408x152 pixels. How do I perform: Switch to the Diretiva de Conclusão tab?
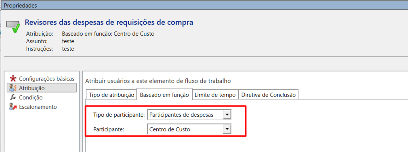point(268,95)
